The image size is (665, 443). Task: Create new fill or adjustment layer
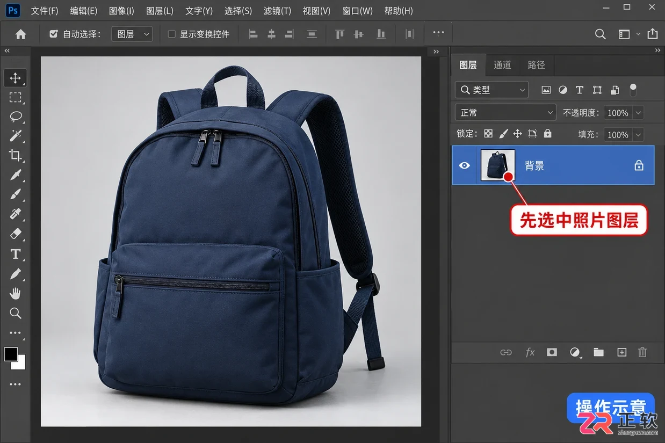tap(575, 352)
